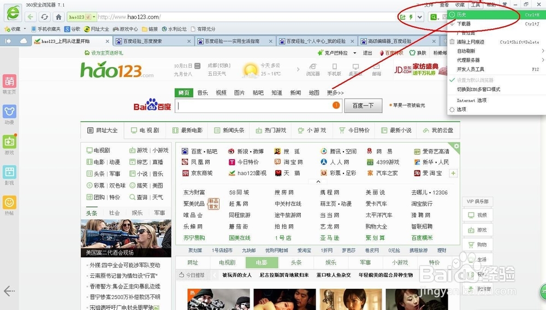Click the 视频 button in right panel
The height and width of the screenshot is (310, 546).
tap(477, 215)
